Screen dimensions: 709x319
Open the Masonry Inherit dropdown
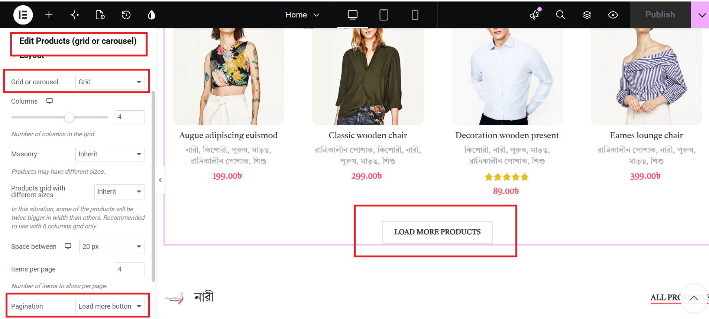coord(110,154)
